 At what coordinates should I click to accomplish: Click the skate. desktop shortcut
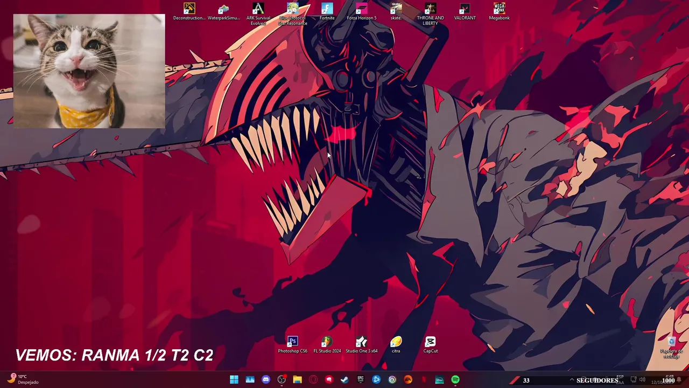pos(396,12)
